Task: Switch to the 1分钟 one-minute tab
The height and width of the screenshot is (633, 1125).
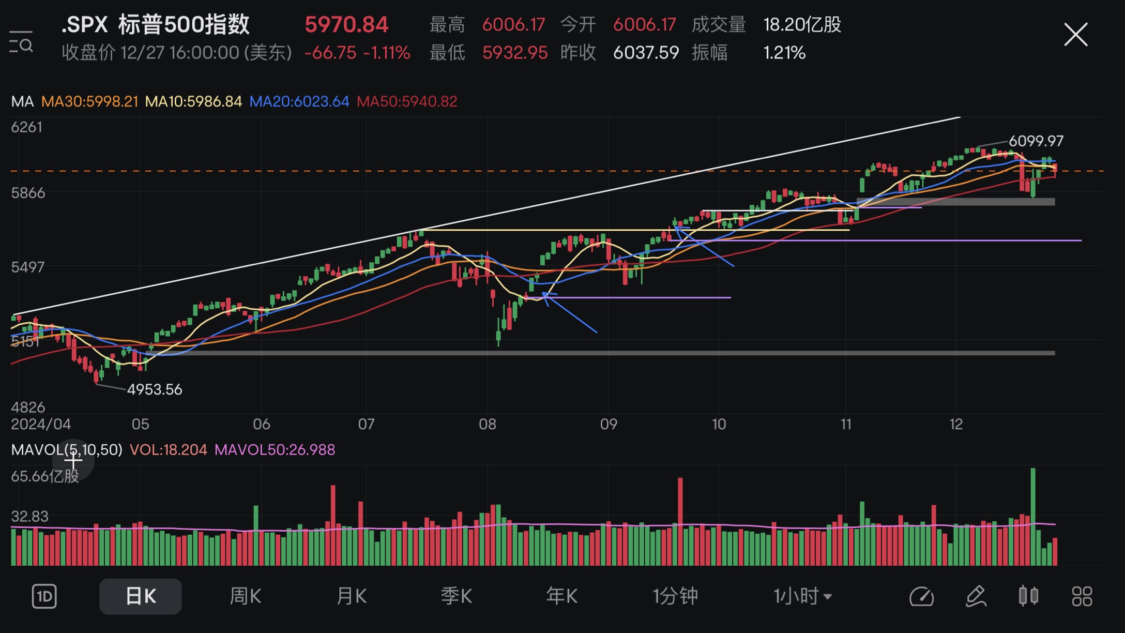Action: [x=675, y=596]
